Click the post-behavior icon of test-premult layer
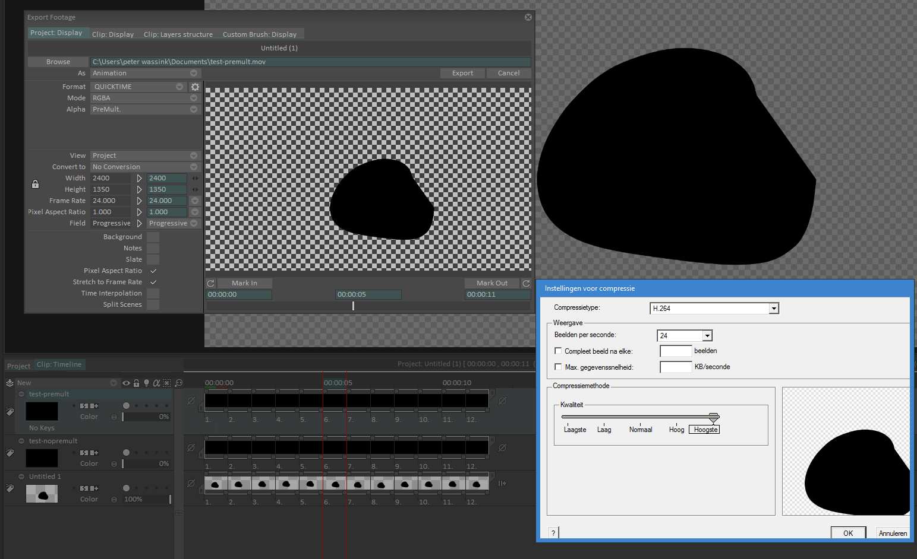Image resolution: width=917 pixels, height=559 pixels. pyautogui.click(x=94, y=406)
